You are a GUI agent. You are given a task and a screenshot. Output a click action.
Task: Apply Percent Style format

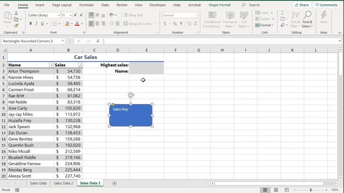click(175, 24)
